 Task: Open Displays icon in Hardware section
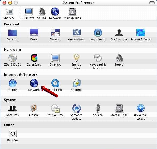click(x=55, y=58)
